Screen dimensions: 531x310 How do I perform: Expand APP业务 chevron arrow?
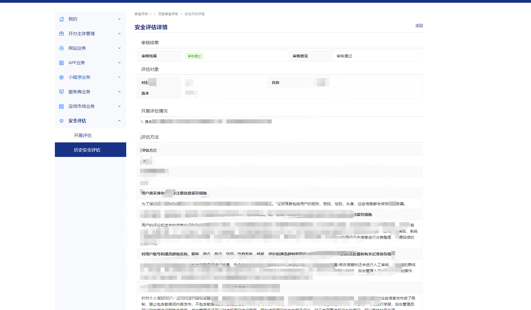(119, 63)
